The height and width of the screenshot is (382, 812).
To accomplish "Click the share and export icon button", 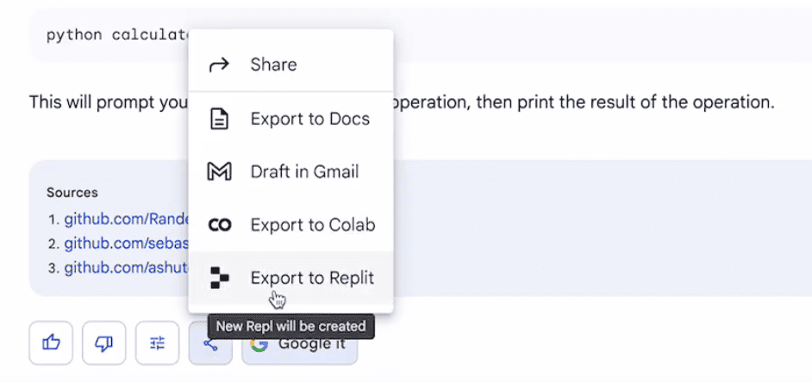I will click(210, 344).
